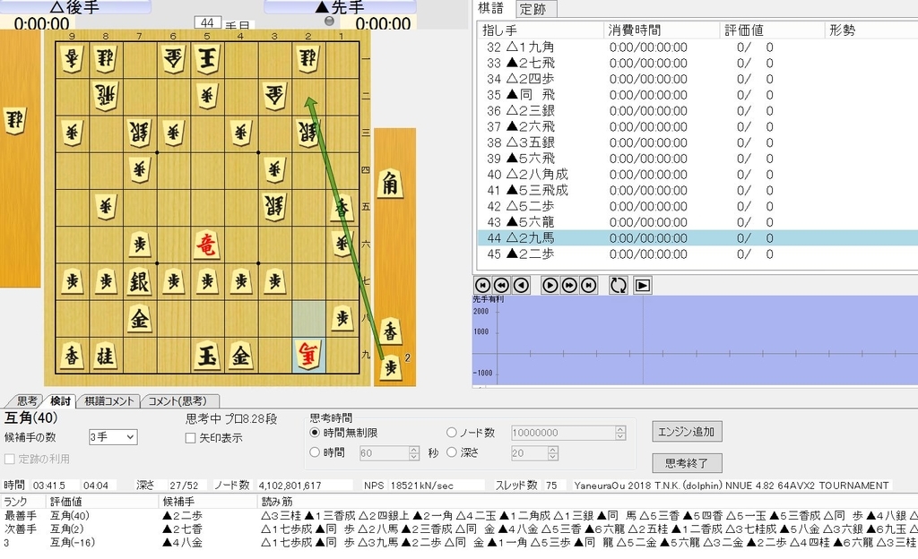The height and width of the screenshot is (559, 918).
Task: Select sente's lance (香) at 9九
Action: (72, 355)
